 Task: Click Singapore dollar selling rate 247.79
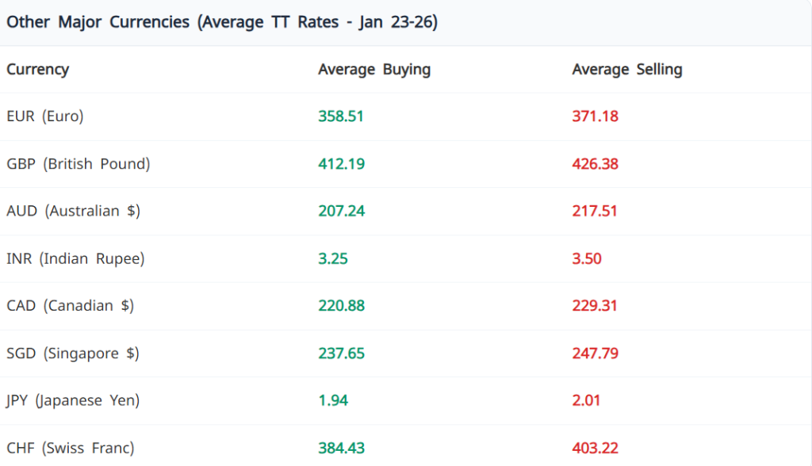click(x=595, y=353)
